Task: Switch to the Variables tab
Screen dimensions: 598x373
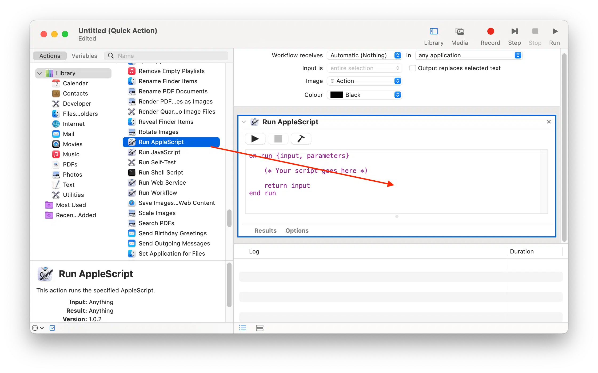Action: 84,56
